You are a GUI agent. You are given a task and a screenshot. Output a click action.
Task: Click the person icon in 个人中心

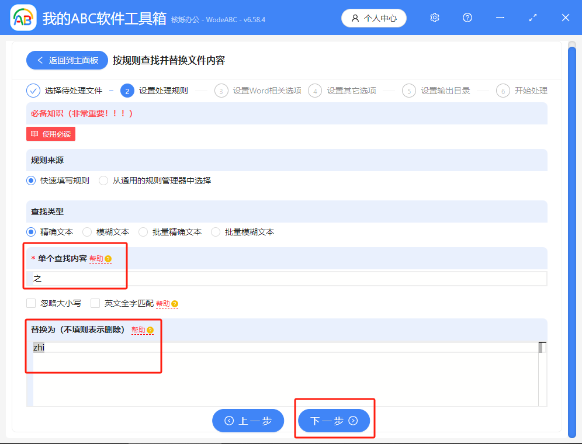[356, 18]
